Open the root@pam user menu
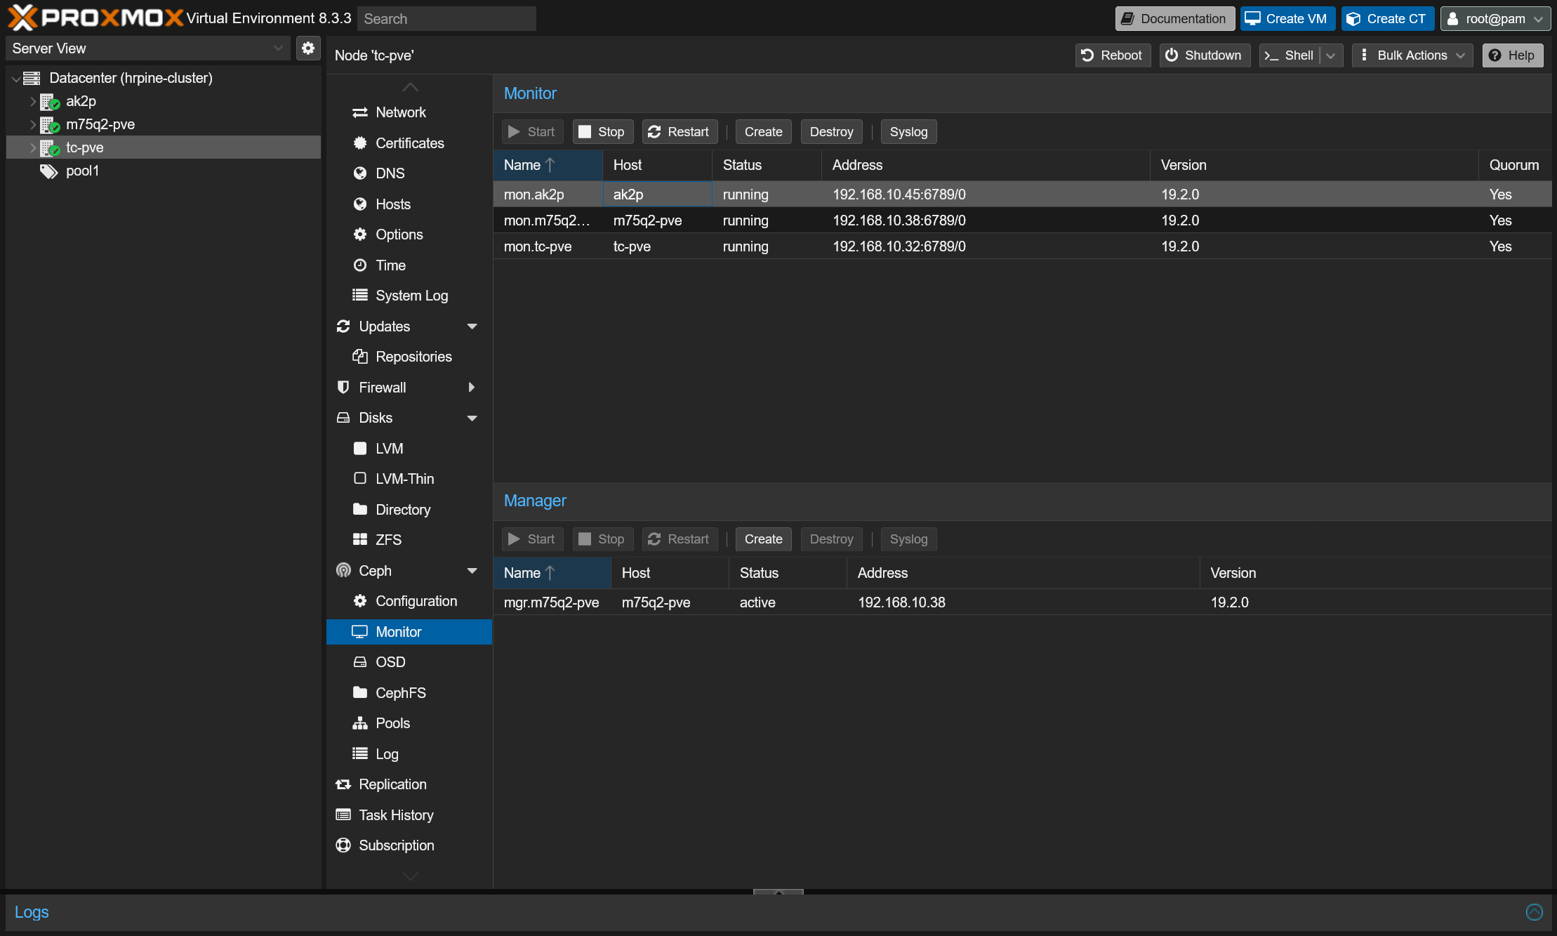This screenshot has width=1557, height=936. click(1495, 19)
